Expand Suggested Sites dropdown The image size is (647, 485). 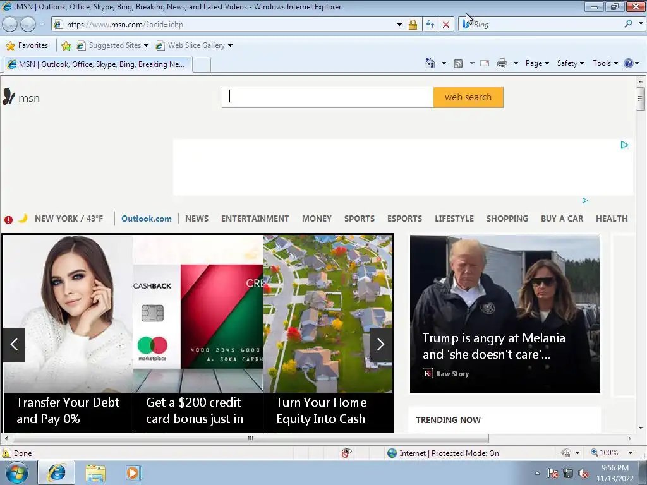coord(146,45)
